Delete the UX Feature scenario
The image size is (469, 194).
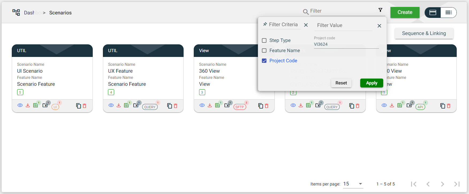(x=176, y=106)
